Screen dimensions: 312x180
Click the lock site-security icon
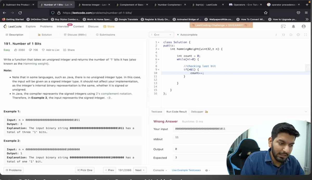coord(58,13)
